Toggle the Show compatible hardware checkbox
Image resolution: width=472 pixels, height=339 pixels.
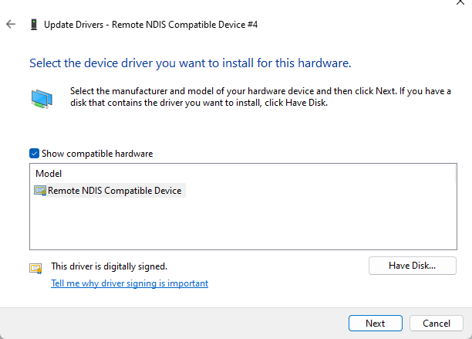click(34, 154)
